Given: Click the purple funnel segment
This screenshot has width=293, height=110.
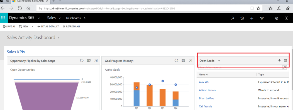Looking at the screenshot, I should 47,96.
